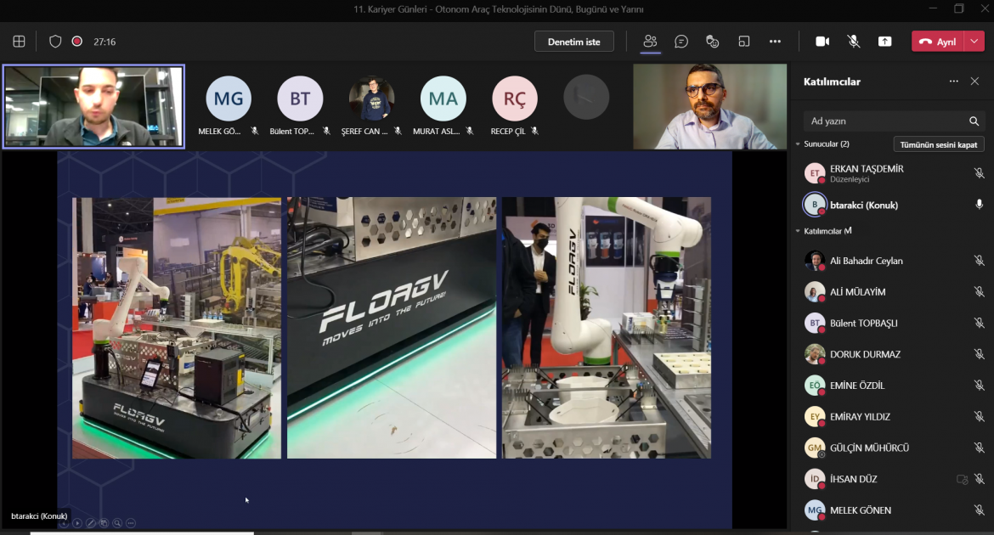Select GÜLÇİN MÜHÜRCÜ participant row
The image size is (994, 535).
(893, 448)
